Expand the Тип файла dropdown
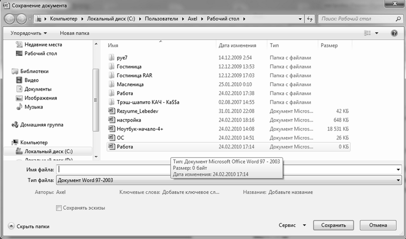The width and height of the screenshot is (406, 239). tap(399, 181)
